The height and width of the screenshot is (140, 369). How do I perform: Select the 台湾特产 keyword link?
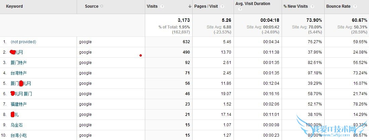pos(18,73)
